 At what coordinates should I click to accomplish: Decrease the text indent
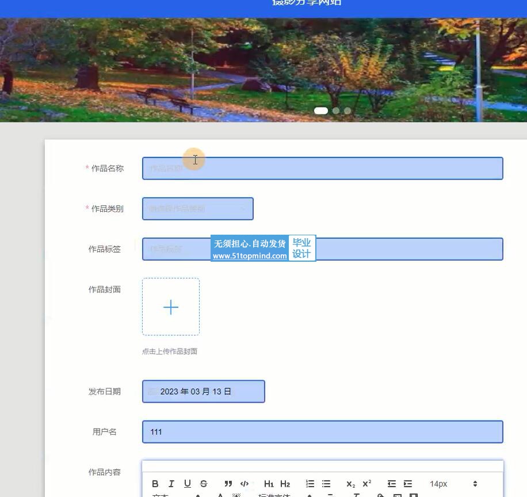392,484
